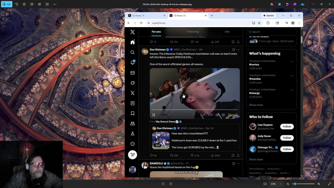Click the visual search icon in Photos bottom bar
This screenshot has height=188, width=334.
click(163, 184)
